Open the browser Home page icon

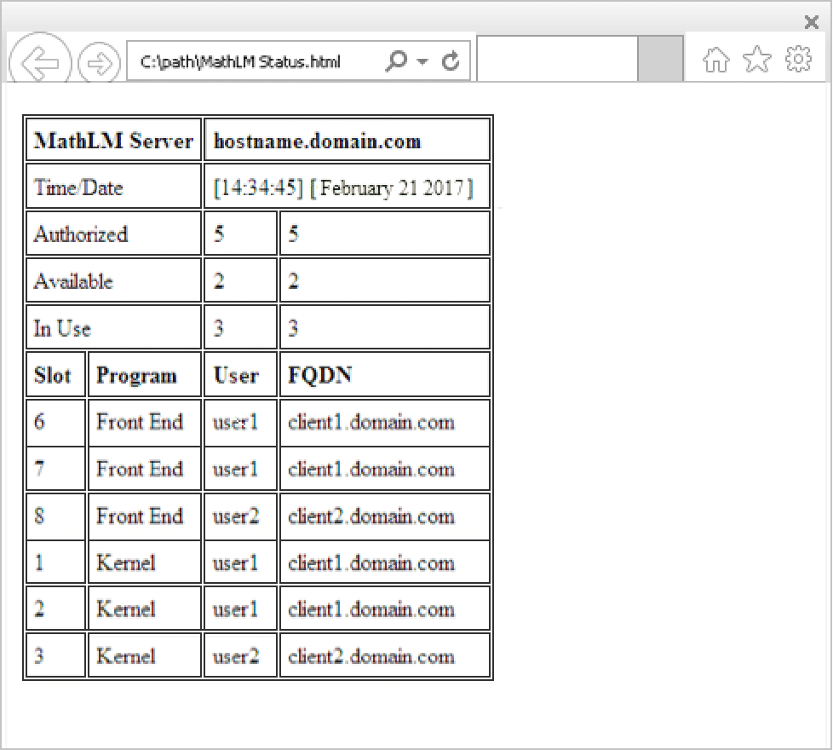click(715, 60)
